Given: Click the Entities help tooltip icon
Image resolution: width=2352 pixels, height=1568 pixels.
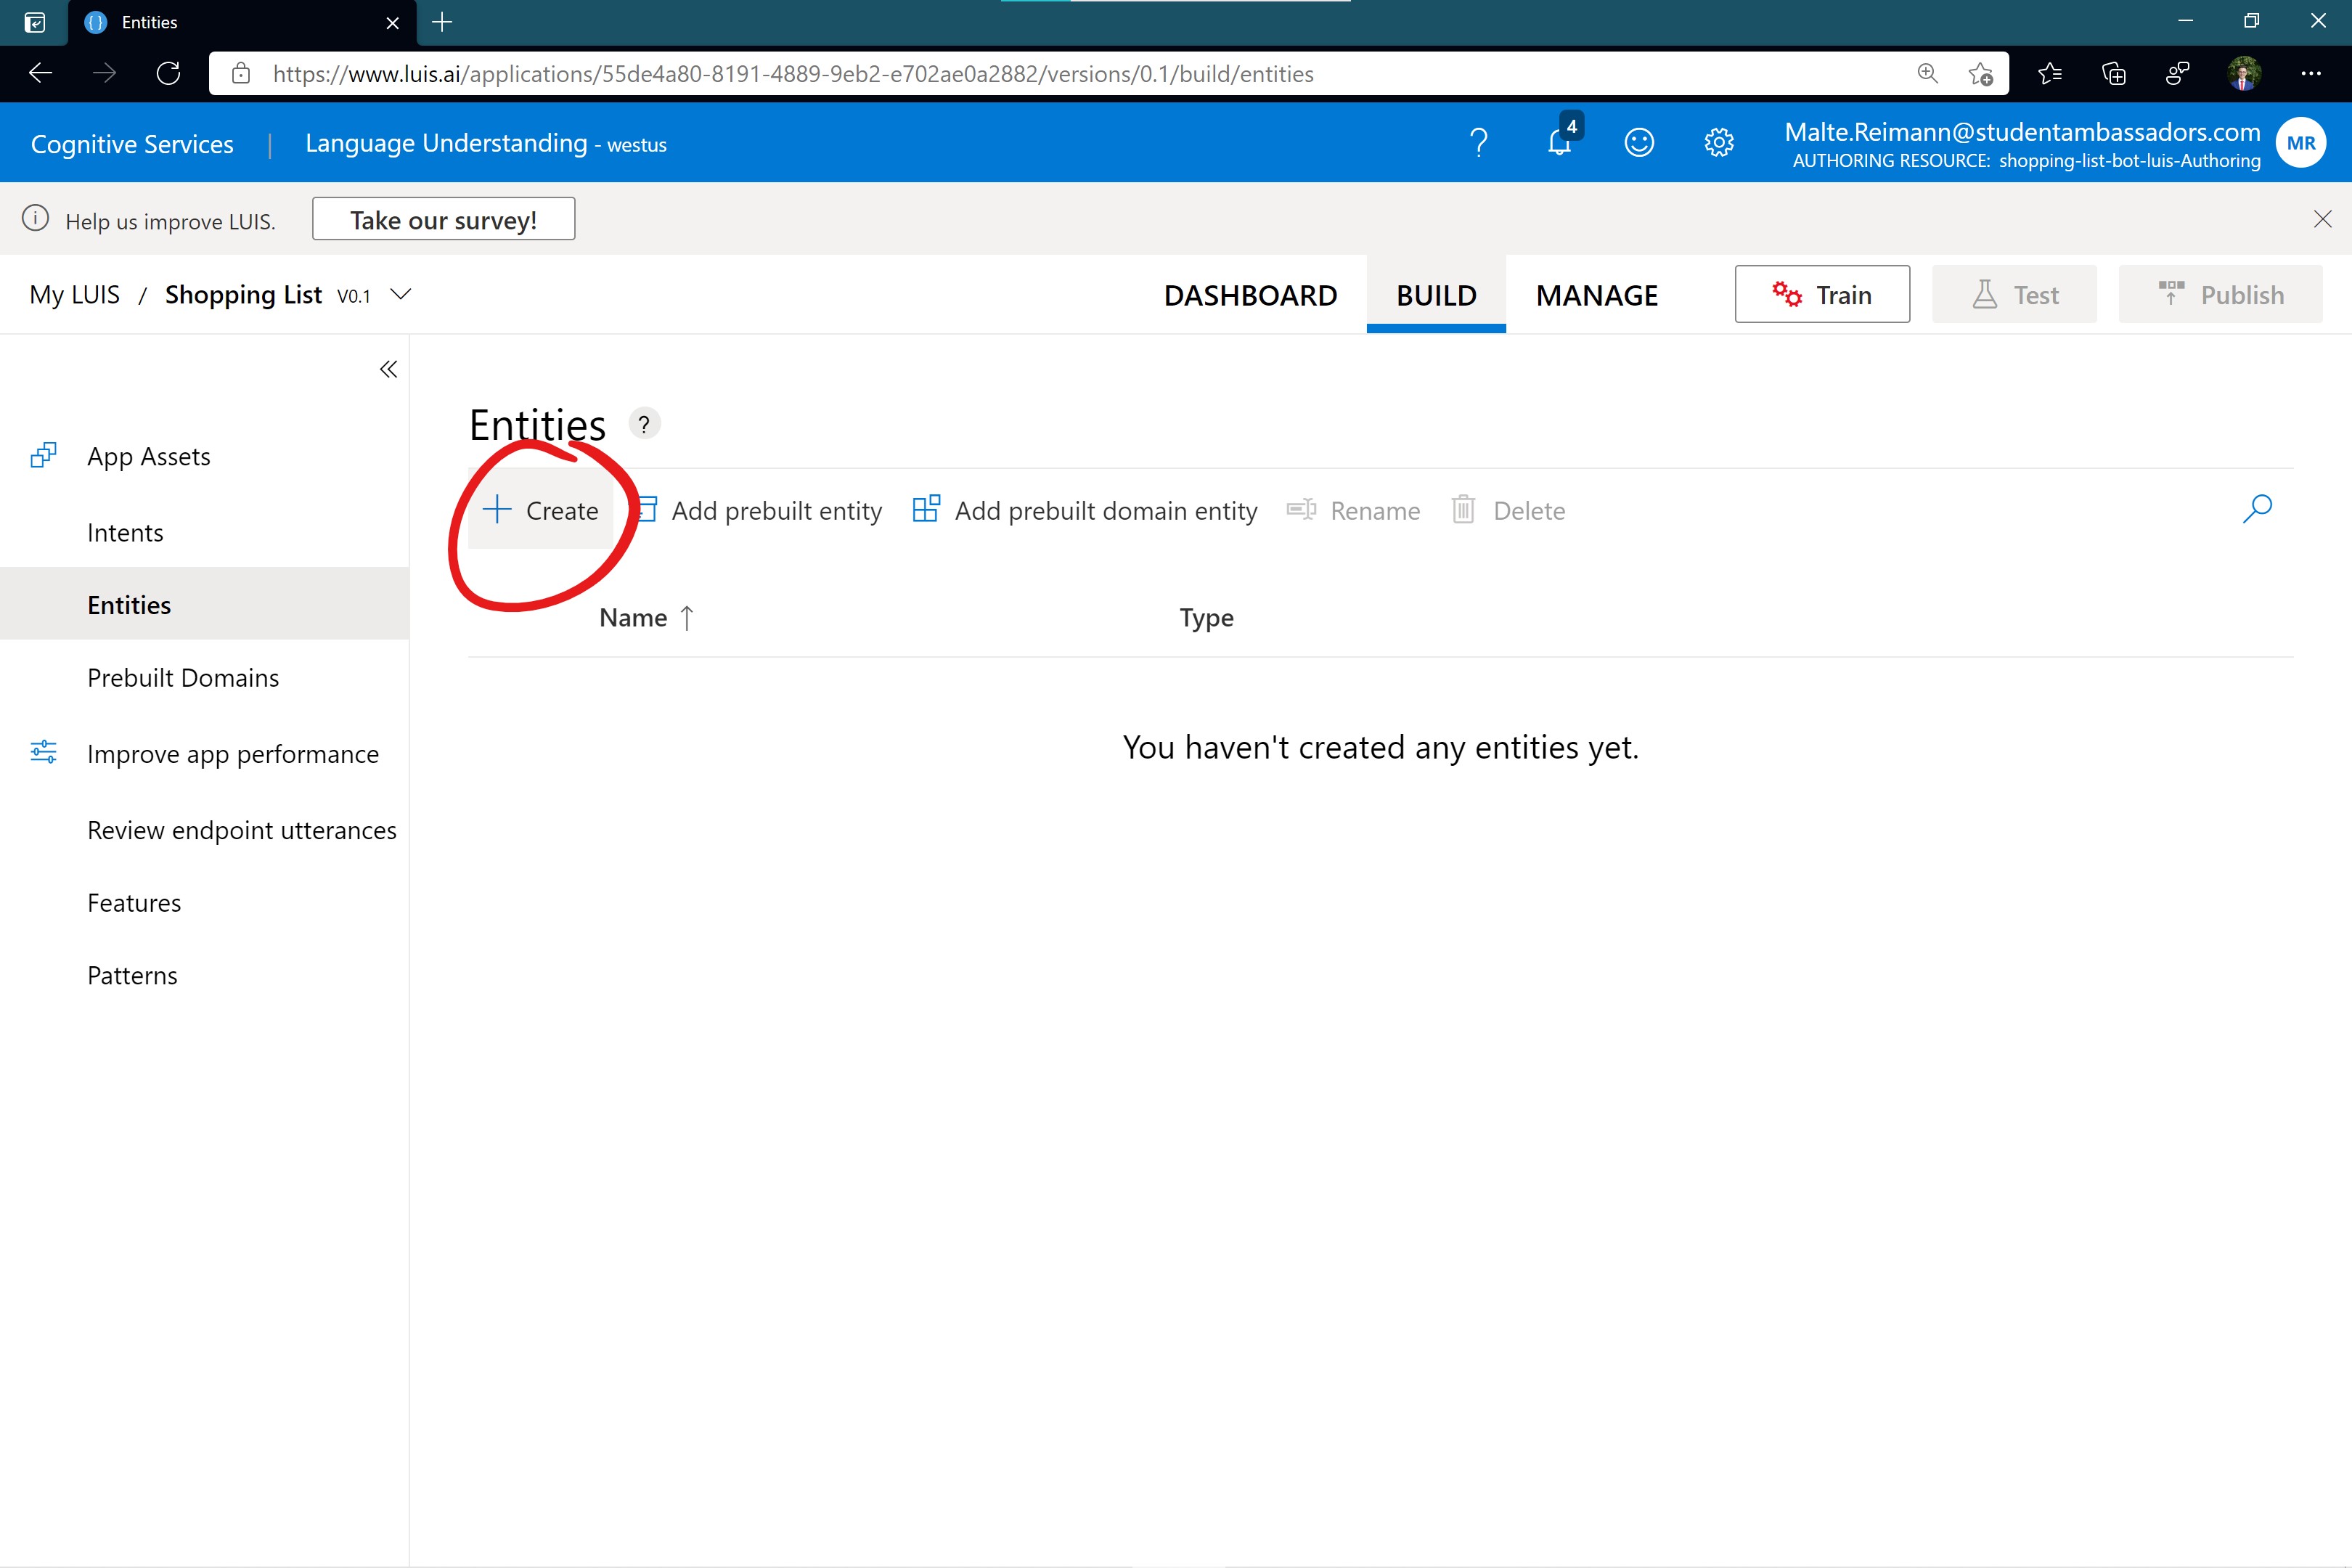Looking at the screenshot, I should (644, 424).
